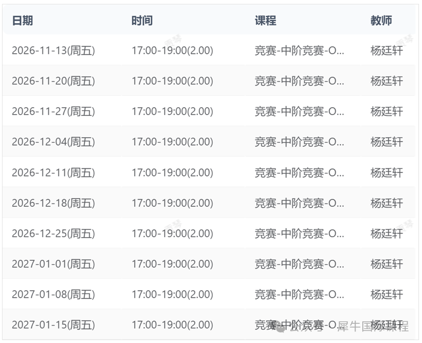Click the 日期 column header
422x343 pixels.
tap(23, 21)
